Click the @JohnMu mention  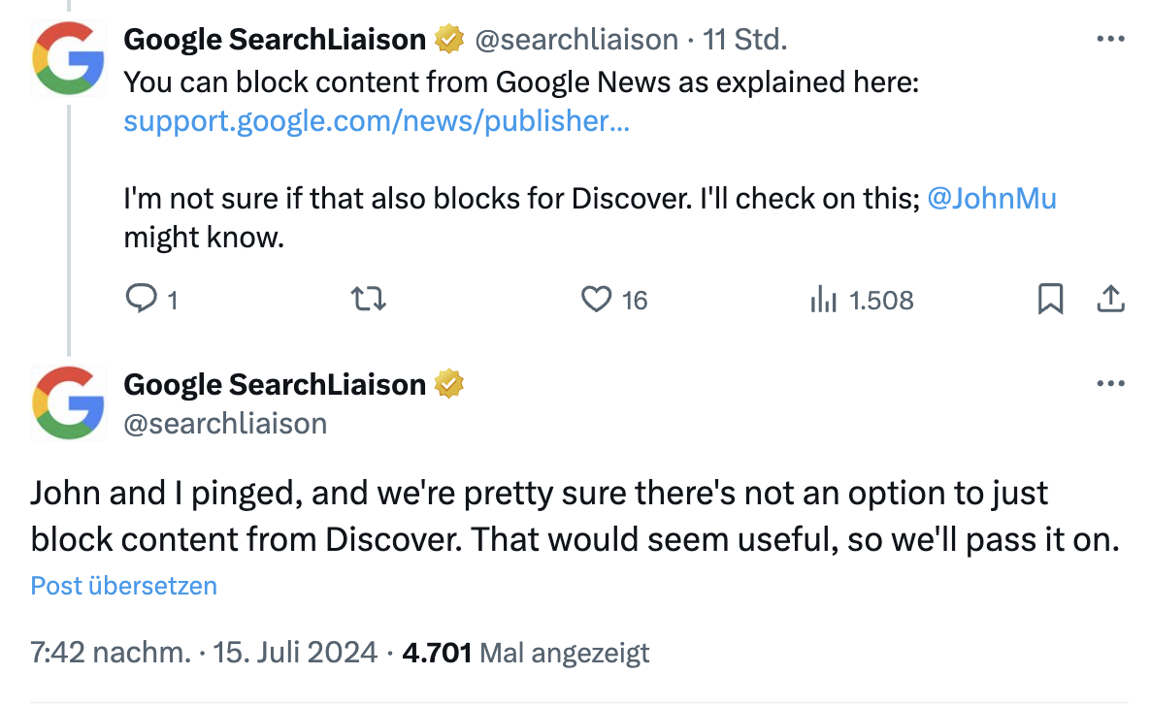point(993,198)
